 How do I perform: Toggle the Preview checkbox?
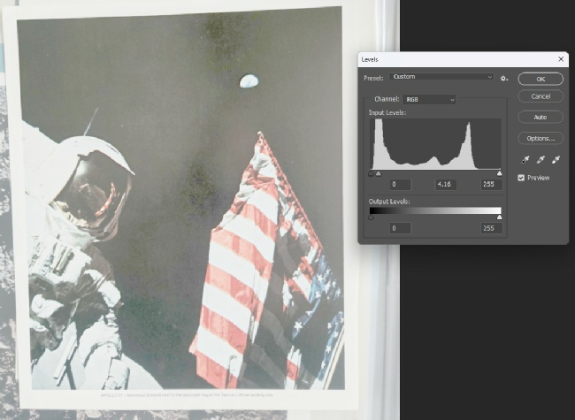pyautogui.click(x=523, y=178)
